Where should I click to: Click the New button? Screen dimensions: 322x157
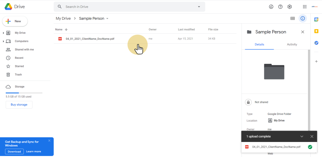click(x=15, y=21)
